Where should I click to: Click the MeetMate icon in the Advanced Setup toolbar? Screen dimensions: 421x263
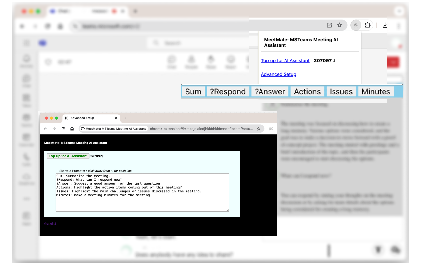[x=271, y=129]
